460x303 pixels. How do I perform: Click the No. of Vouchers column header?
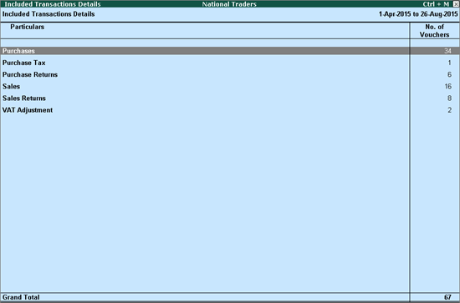(434, 31)
